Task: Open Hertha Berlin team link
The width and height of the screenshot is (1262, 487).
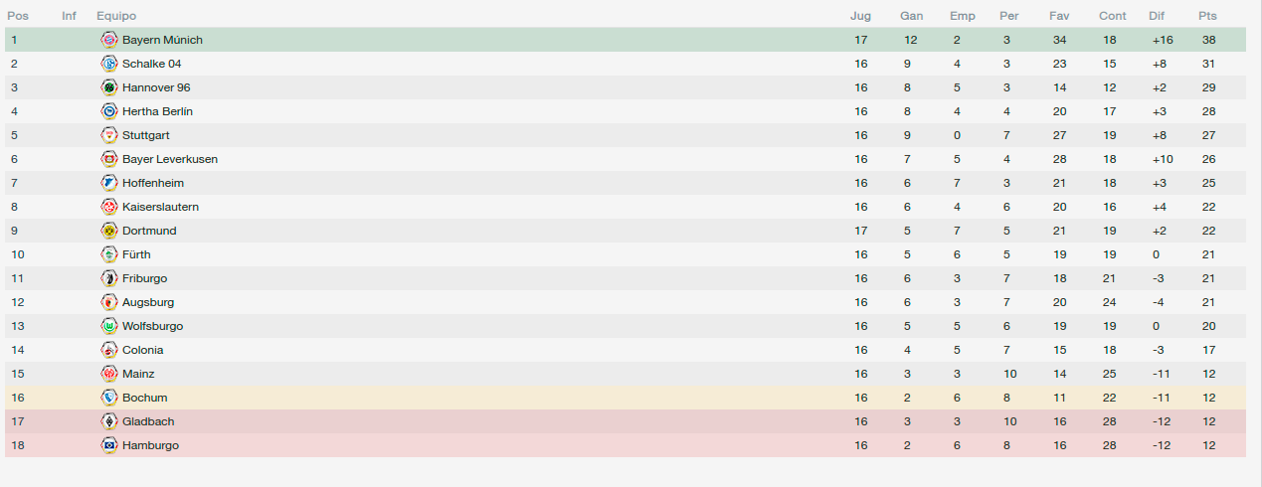Action: [157, 111]
